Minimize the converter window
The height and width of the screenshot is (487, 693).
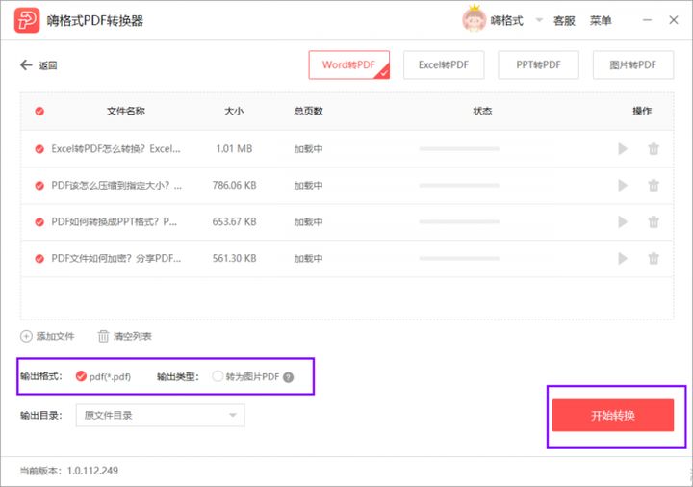tap(647, 20)
